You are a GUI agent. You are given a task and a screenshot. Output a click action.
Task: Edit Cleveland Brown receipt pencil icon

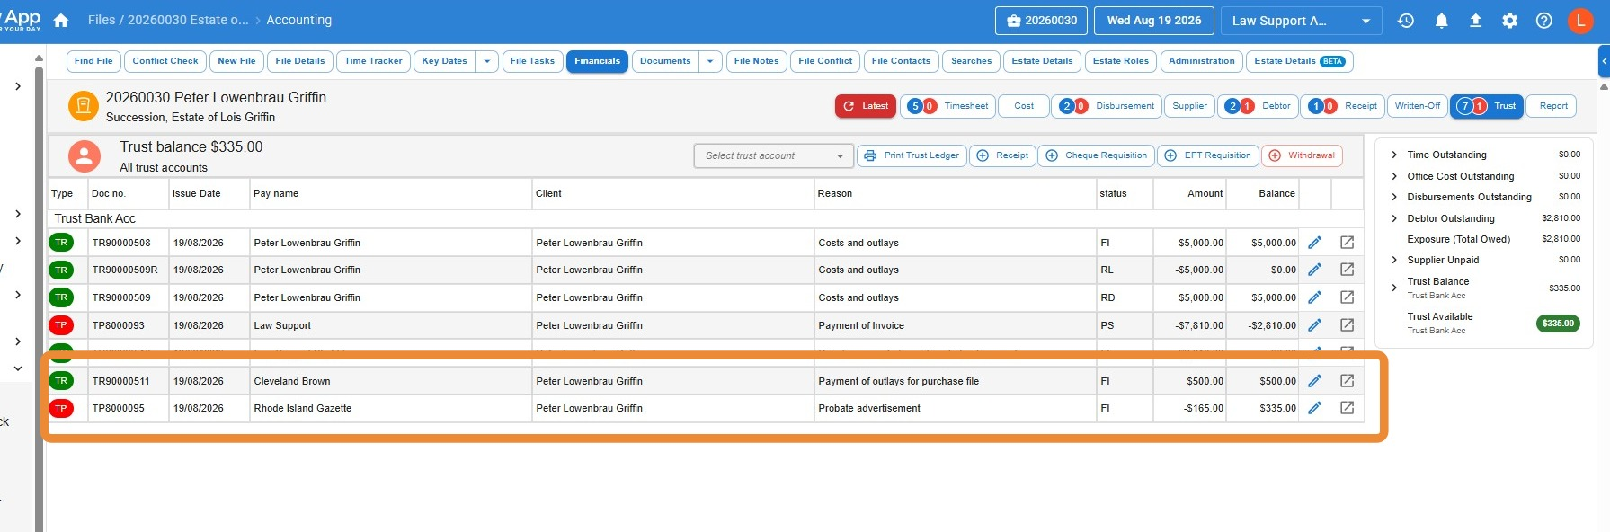coord(1314,381)
